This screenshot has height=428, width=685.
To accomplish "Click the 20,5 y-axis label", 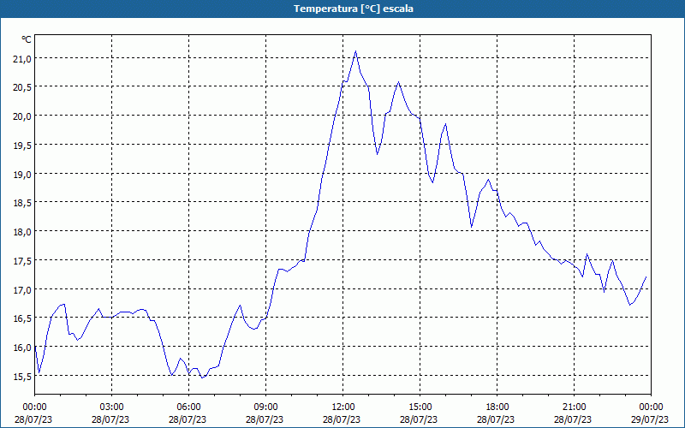I will 21,87.
